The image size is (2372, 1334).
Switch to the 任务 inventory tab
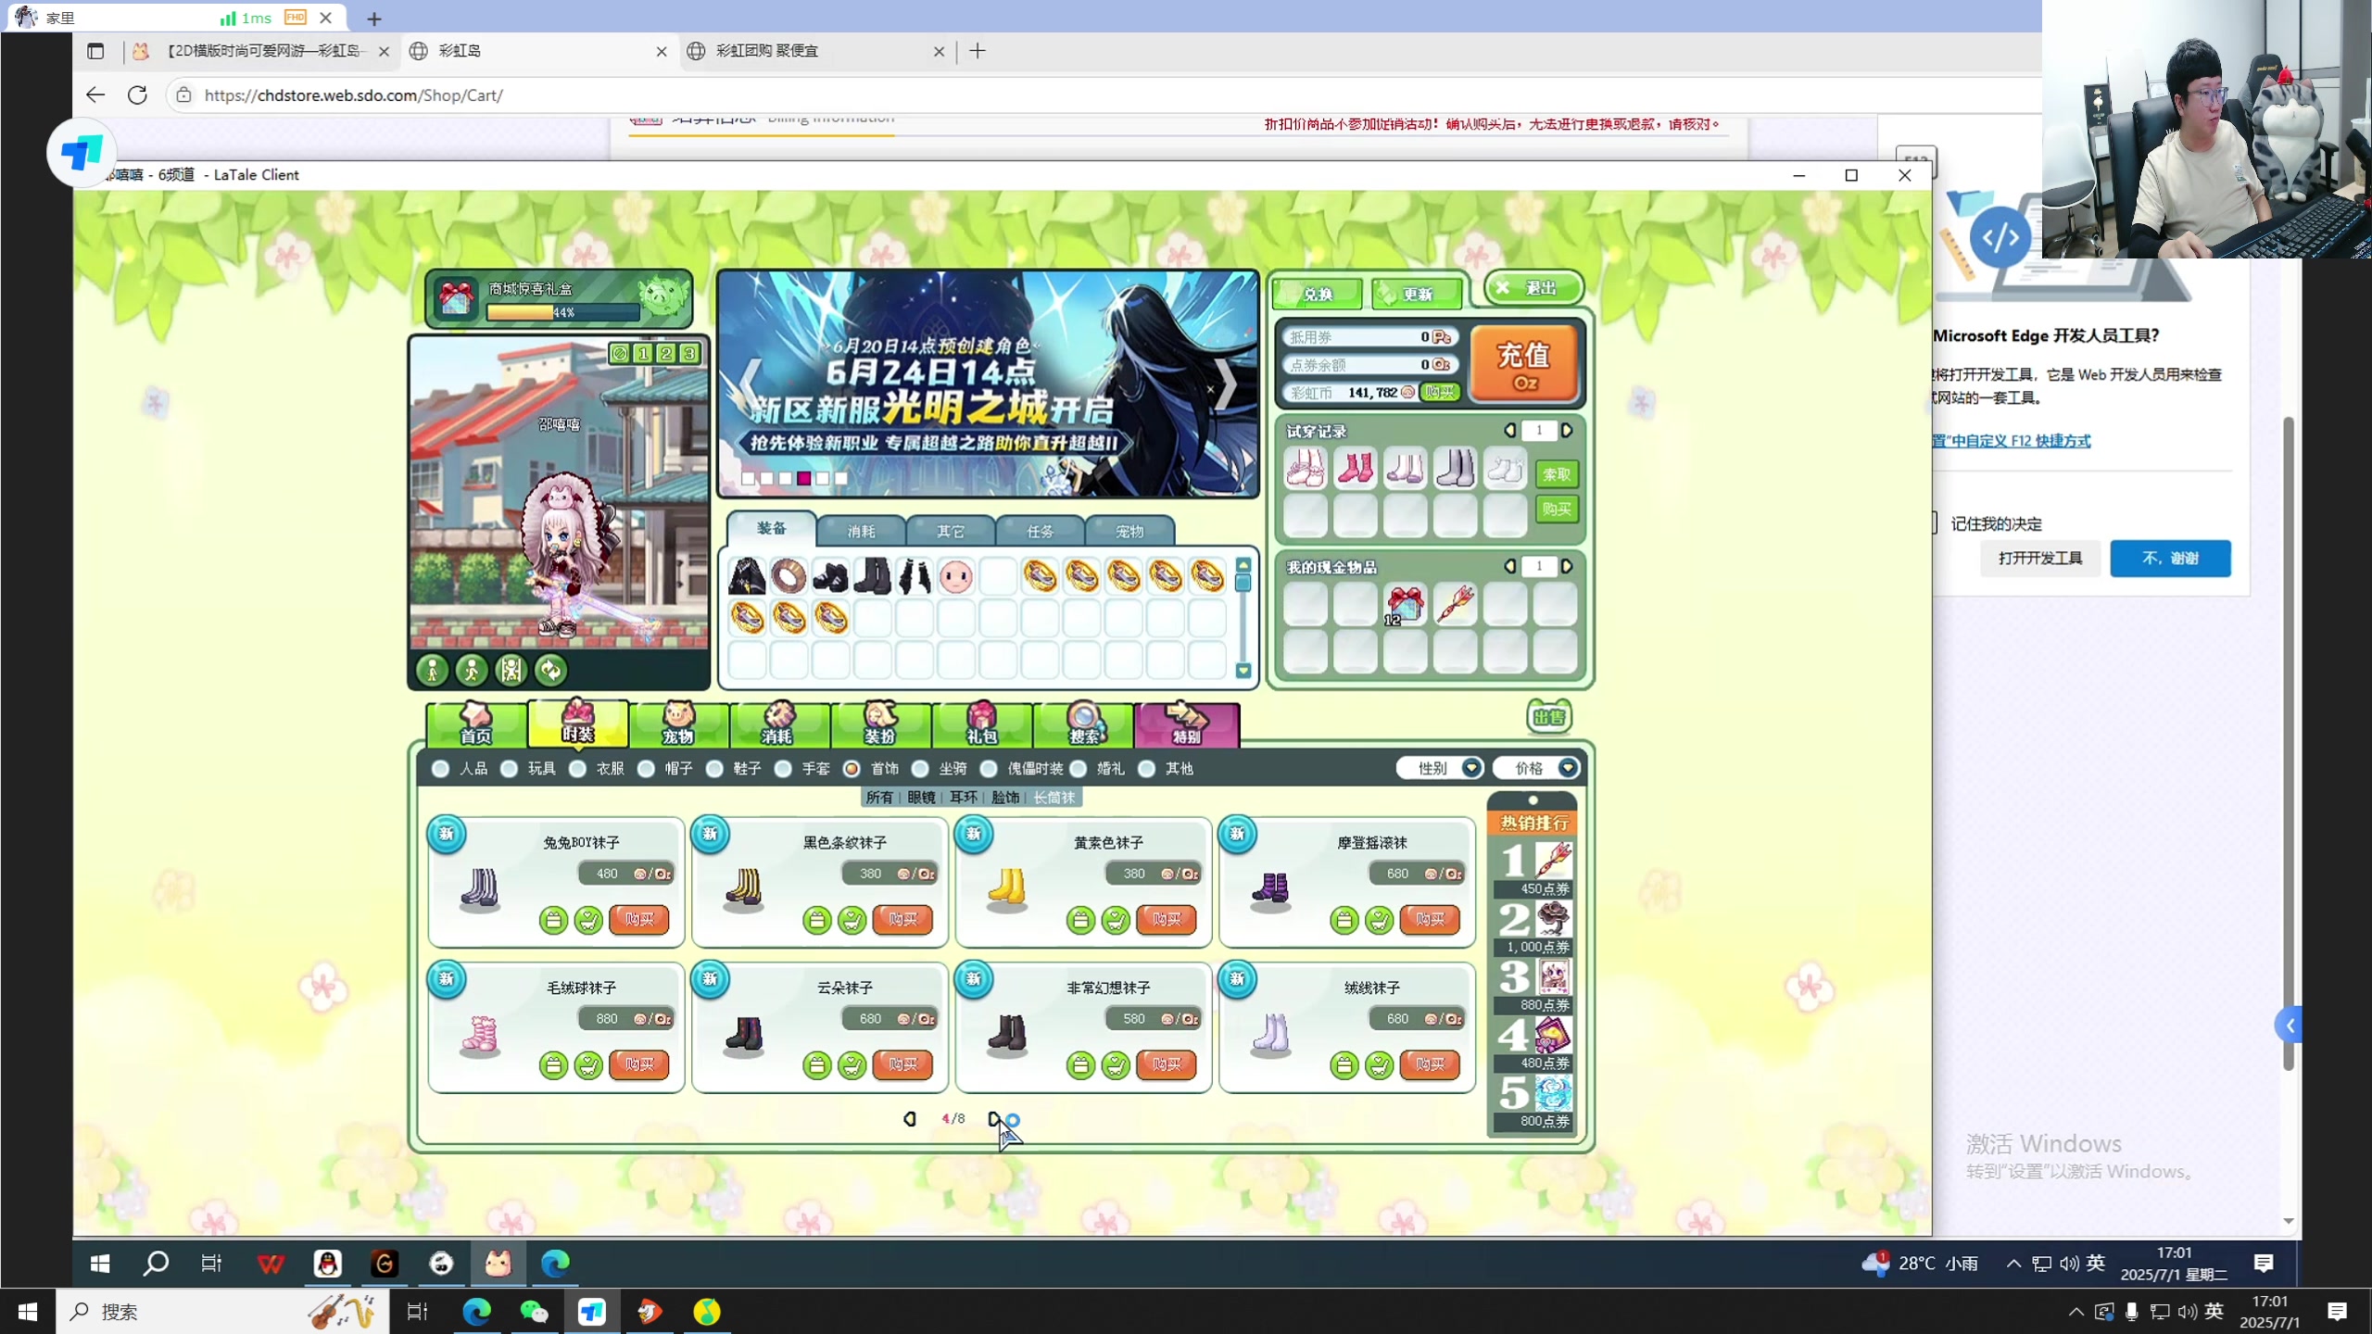[x=1041, y=531]
